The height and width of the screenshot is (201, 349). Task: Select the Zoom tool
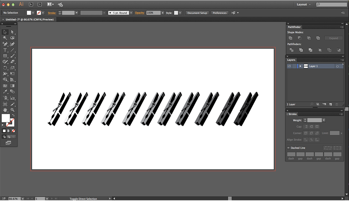coord(13,110)
